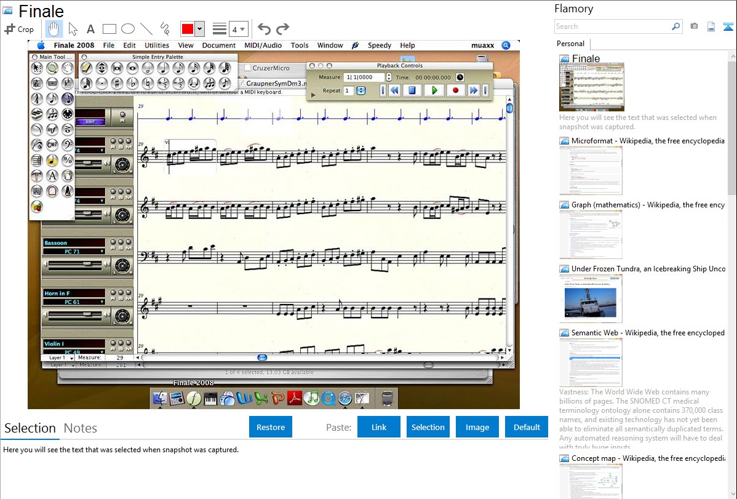Start playback with the green play button

click(x=434, y=90)
